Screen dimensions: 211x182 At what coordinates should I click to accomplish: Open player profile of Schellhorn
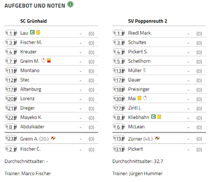click(139, 61)
